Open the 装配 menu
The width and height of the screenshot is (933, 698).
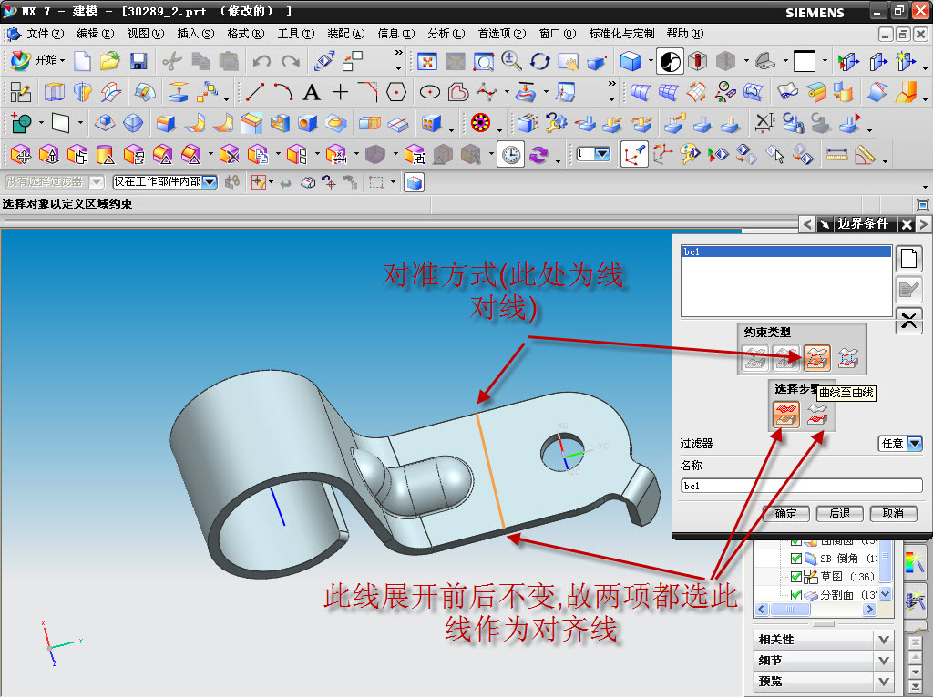coord(346,34)
